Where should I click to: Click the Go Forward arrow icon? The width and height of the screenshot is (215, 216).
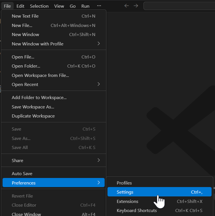point(136,6)
